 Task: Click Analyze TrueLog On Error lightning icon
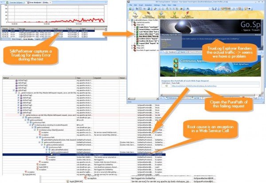click(x=188, y=13)
